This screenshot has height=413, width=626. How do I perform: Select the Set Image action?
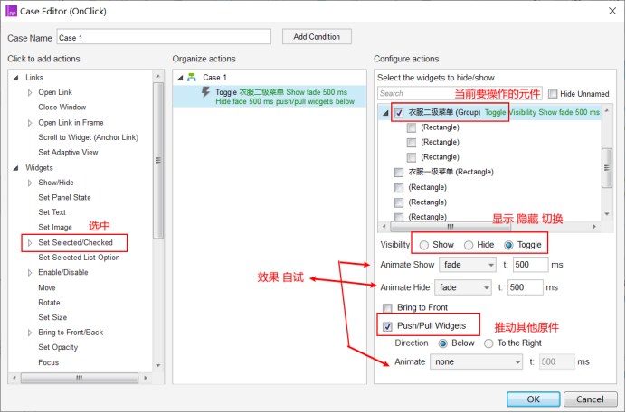(x=55, y=227)
